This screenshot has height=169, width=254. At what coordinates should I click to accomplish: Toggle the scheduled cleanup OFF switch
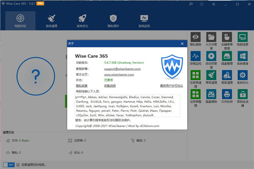[x=9, y=165]
